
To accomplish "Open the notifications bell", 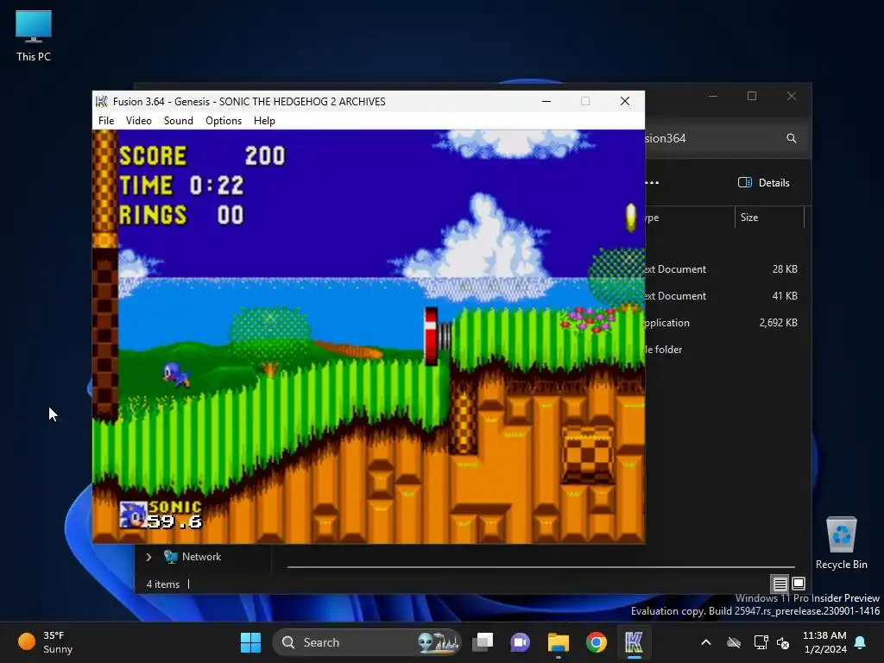I will click(861, 642).
